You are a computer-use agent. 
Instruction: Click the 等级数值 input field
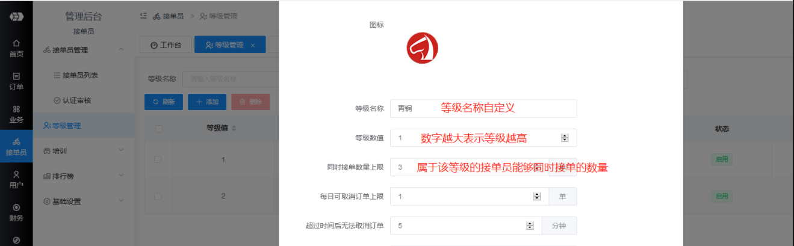(x=483, y=138)
